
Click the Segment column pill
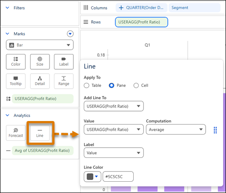point(194,8)
